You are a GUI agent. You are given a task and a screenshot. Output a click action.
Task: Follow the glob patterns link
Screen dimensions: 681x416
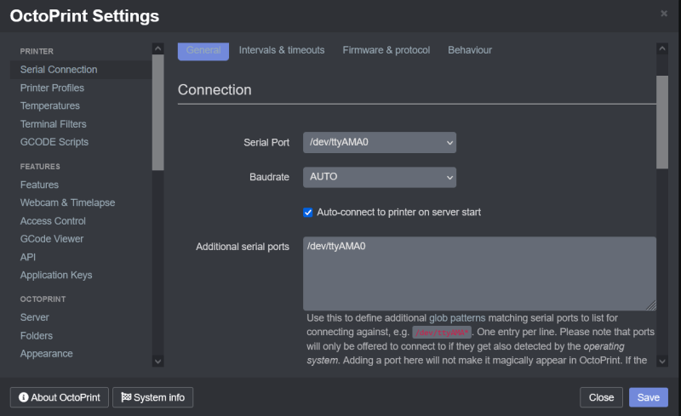coord(457,318)
